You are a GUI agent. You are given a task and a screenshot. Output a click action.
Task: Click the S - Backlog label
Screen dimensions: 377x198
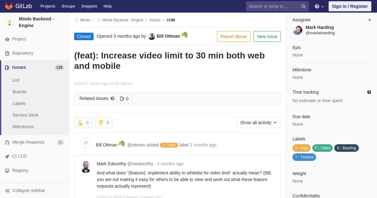(x=347, y=148)
